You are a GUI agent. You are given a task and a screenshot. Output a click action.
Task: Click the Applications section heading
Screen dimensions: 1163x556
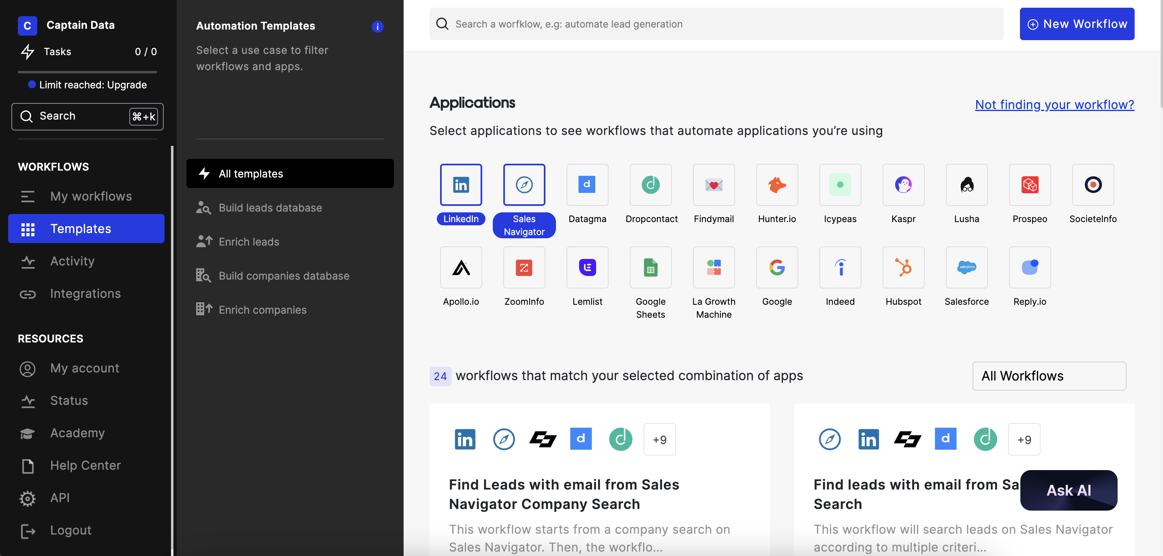click(x=472, y=103)
